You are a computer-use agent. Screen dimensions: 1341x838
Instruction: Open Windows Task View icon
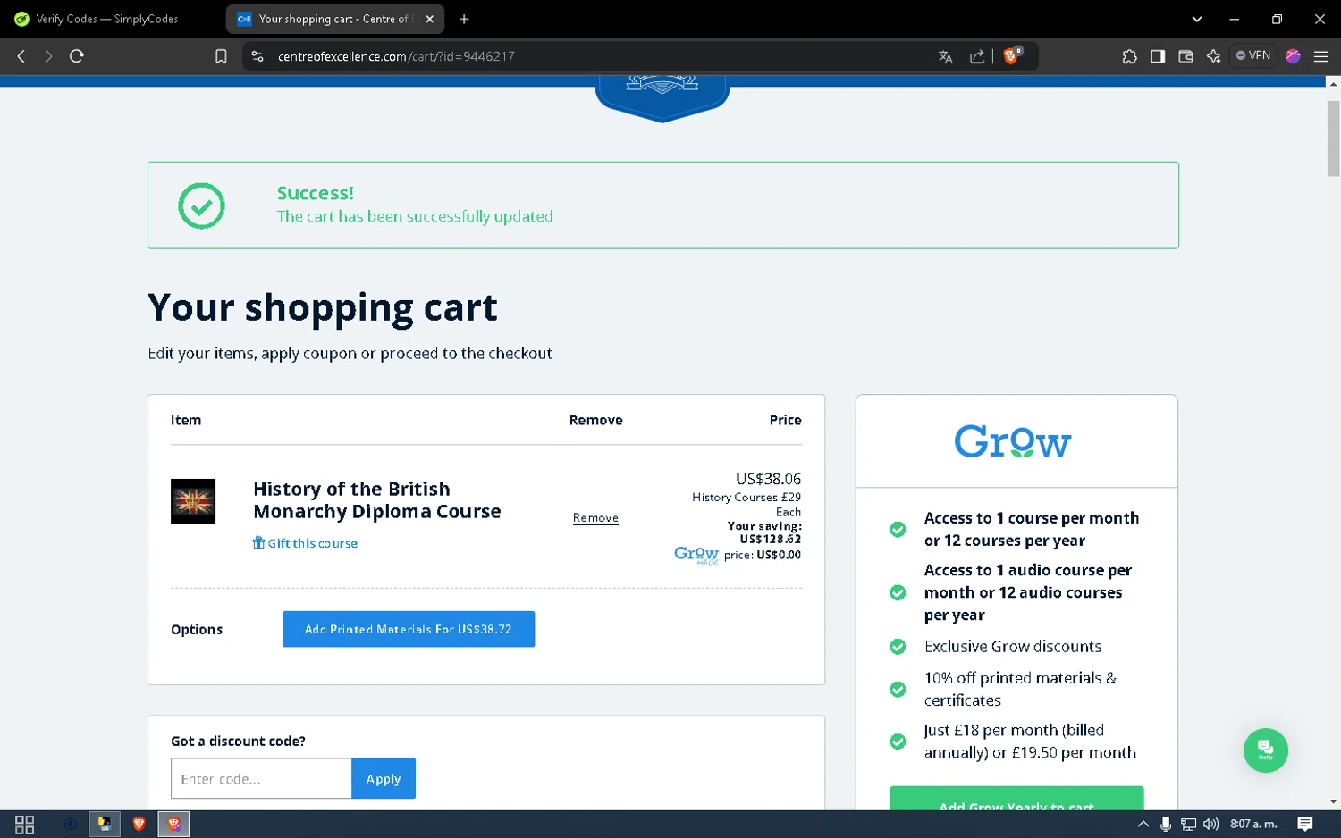pos(25,824)
